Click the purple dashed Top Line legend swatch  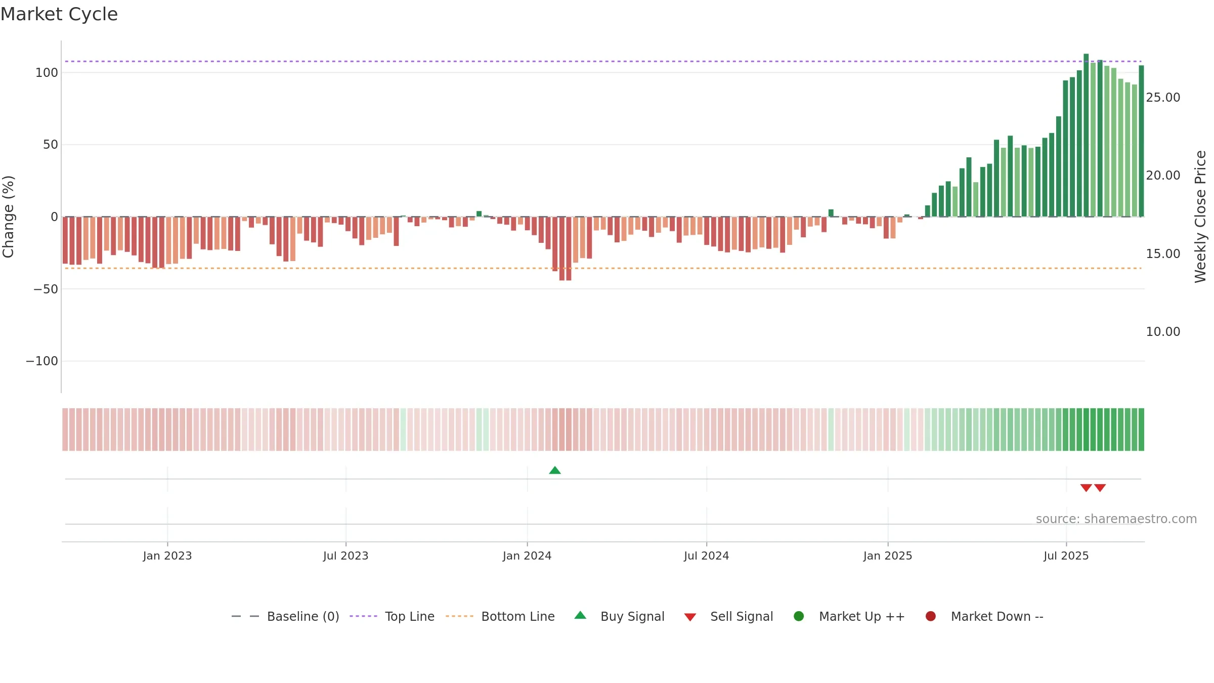click(x=363, y=616)
